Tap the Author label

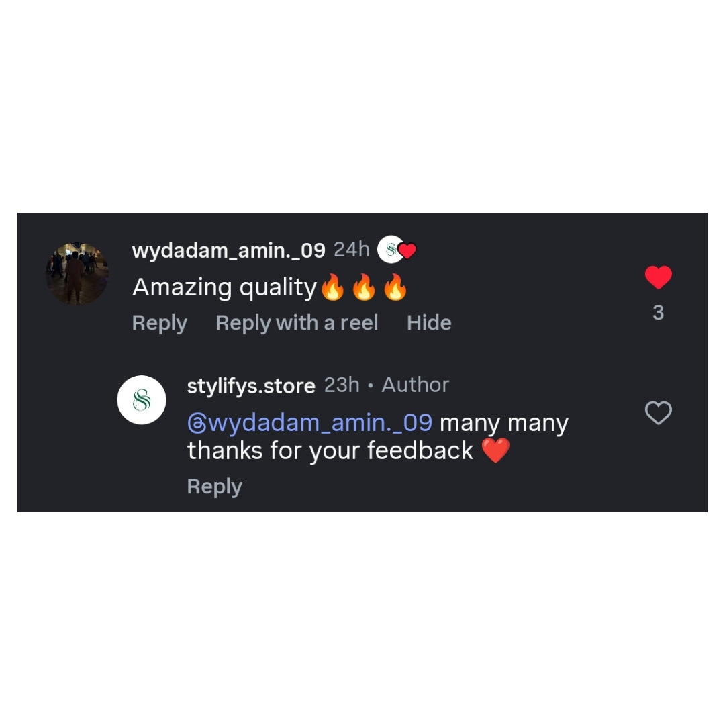pyautogui.click(x=416, y=385)
